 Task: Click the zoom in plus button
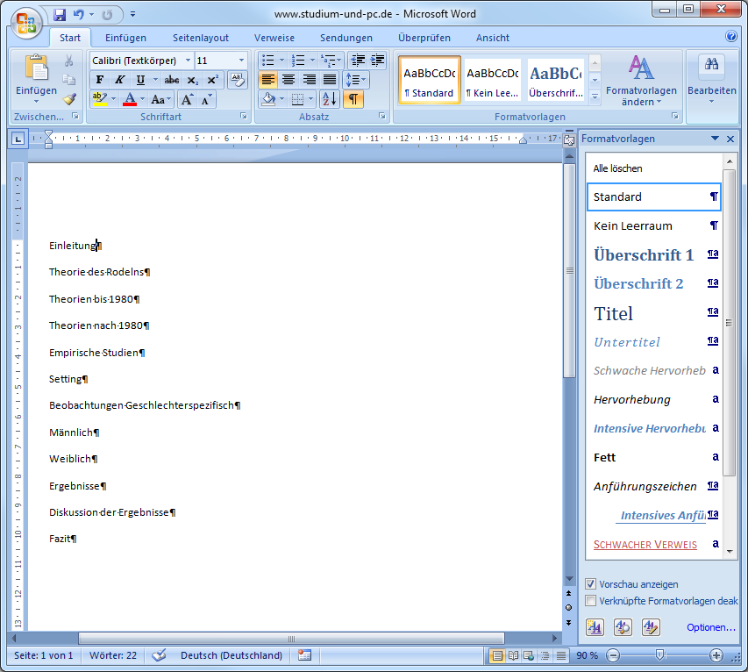point(716,655)
